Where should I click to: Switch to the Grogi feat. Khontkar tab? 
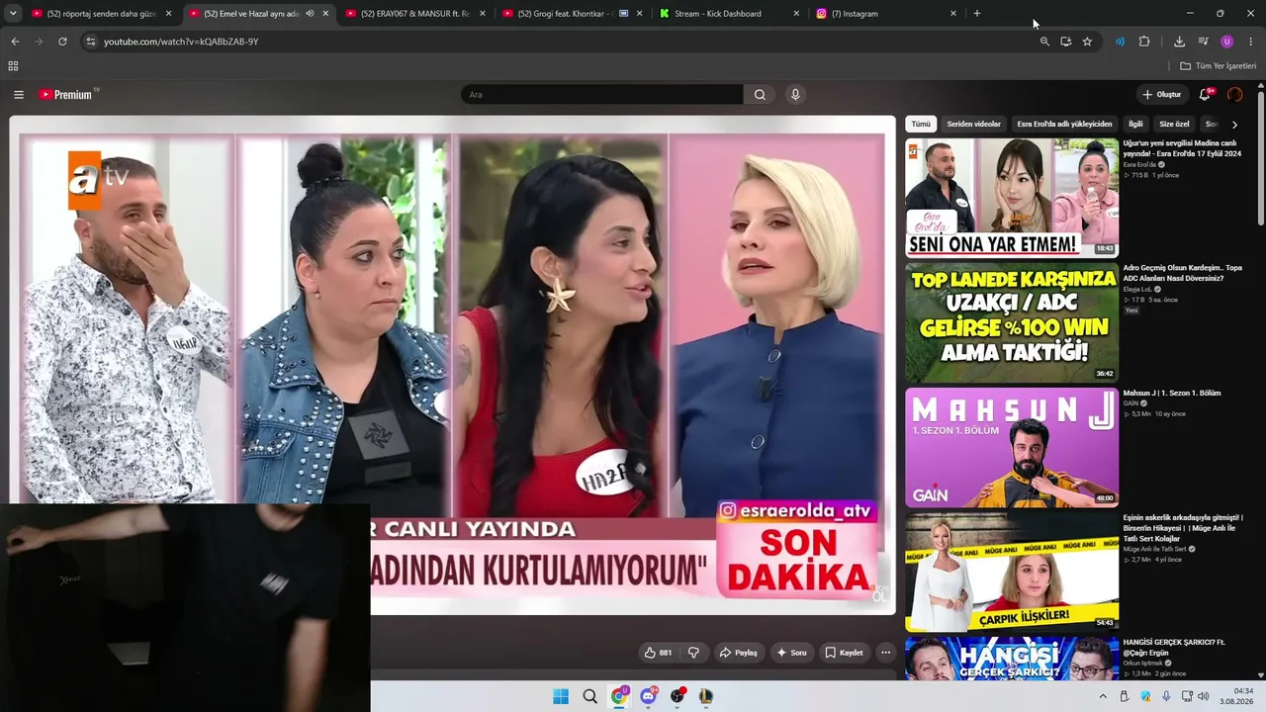click(573, 14)
